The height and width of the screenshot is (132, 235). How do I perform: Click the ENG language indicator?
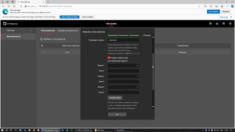tap(221, 130)
